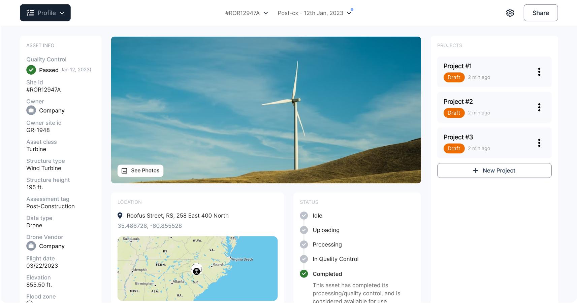Click the Roofus Street address text
This screenshot has height=303, width=577.
178,216
